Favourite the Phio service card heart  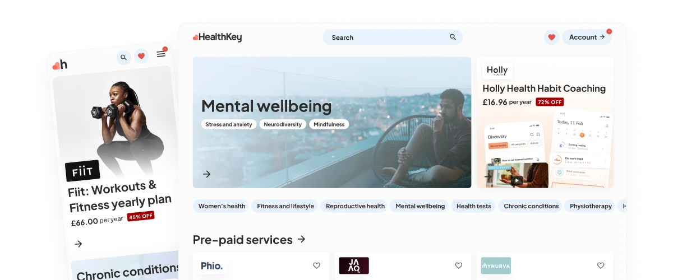tap(316, 265)
